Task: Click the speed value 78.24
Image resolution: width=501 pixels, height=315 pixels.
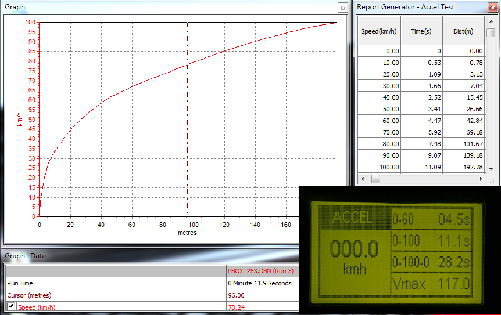Action: (236, 307)
